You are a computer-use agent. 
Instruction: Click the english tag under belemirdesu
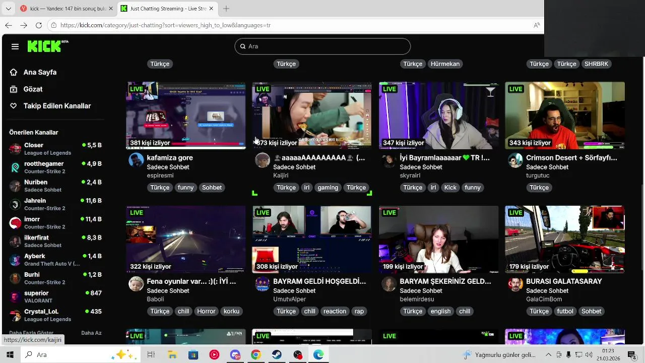coord(440,311)
